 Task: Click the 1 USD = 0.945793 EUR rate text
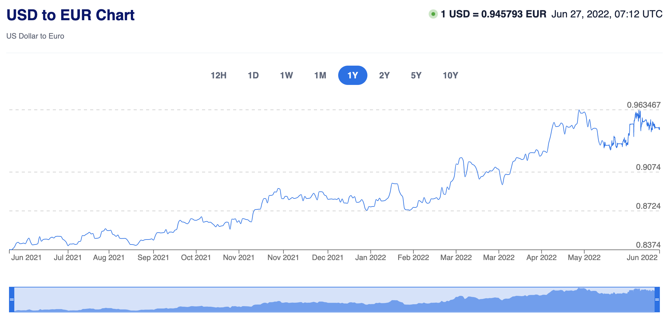tap(493, 14)
